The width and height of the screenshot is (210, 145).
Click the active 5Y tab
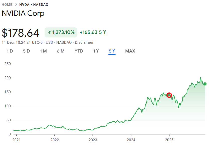tap(112, 51)
